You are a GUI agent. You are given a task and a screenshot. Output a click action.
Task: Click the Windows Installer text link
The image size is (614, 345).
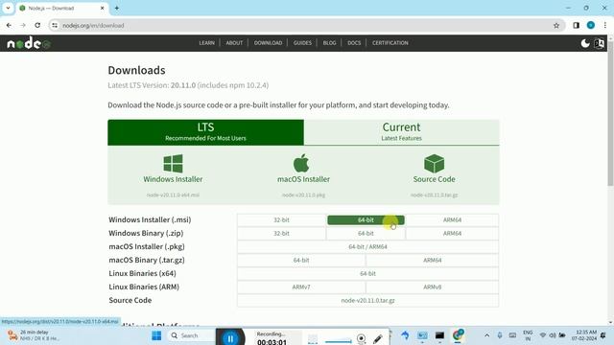point(173,179)
